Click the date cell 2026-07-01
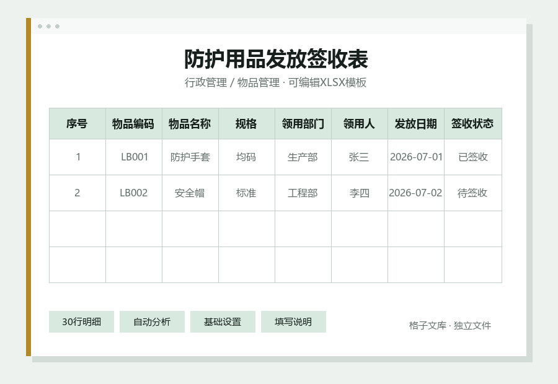Viewport: 558px width, 384px height. tap(415, 157)
